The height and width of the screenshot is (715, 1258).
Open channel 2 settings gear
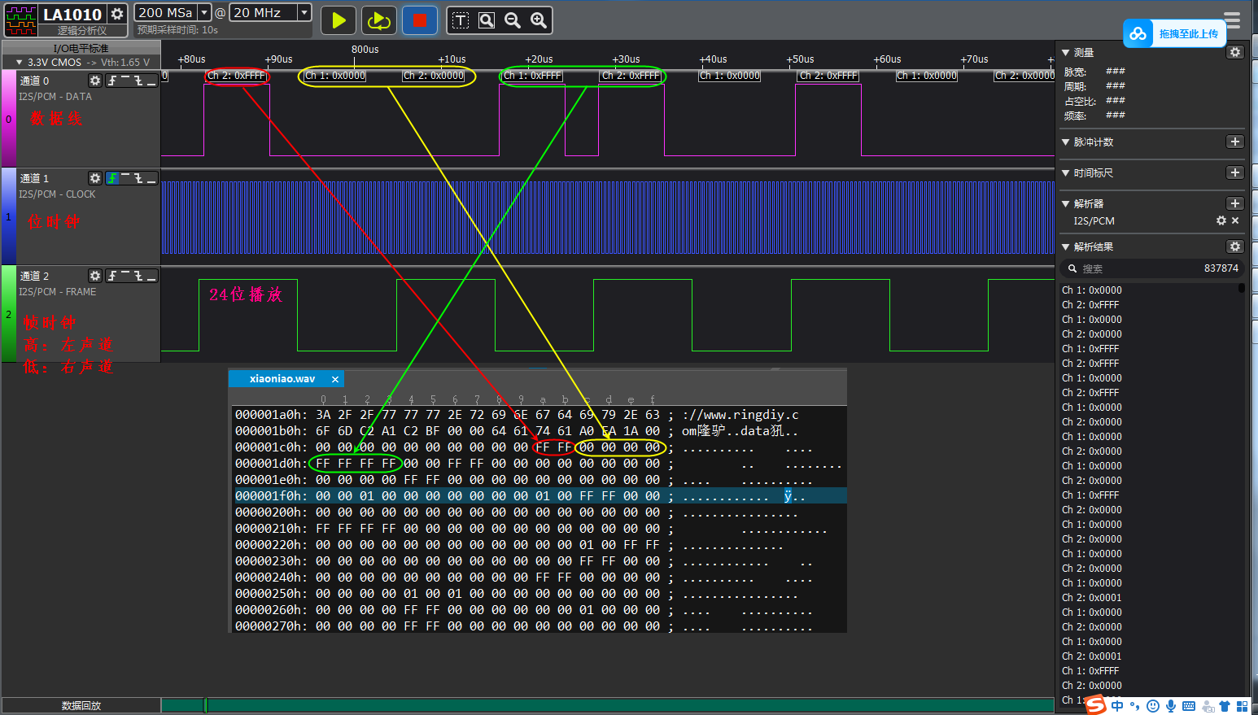(95, 276)
